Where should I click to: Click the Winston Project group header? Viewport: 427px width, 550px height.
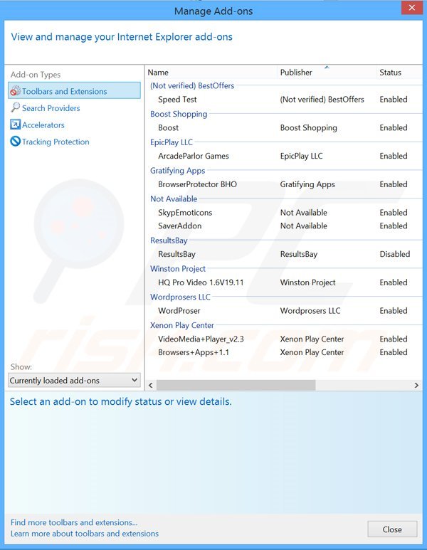tap(178, 269)
